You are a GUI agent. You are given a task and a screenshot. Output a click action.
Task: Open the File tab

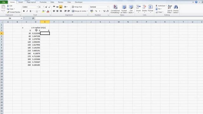pos(4,2)
